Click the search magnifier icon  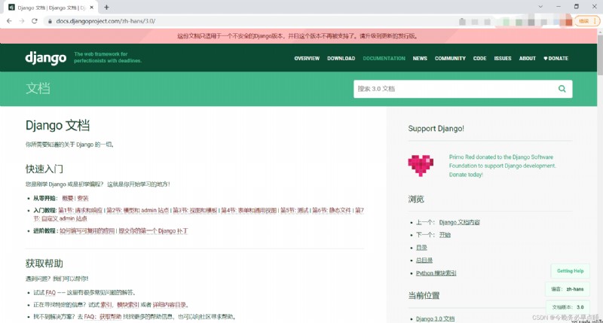click(x=562, y=89)
